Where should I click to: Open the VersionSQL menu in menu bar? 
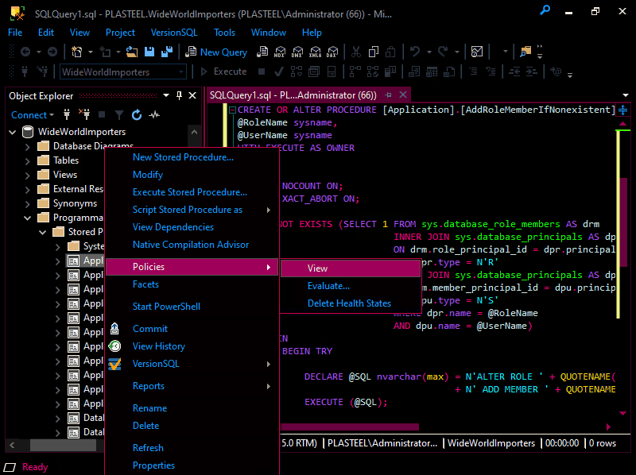pos(174,33)
